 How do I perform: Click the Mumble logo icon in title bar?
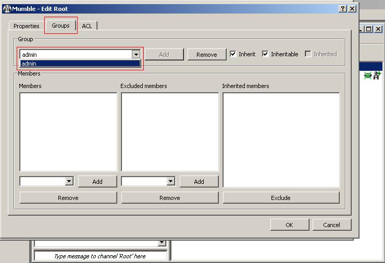[x=7, y=9]
